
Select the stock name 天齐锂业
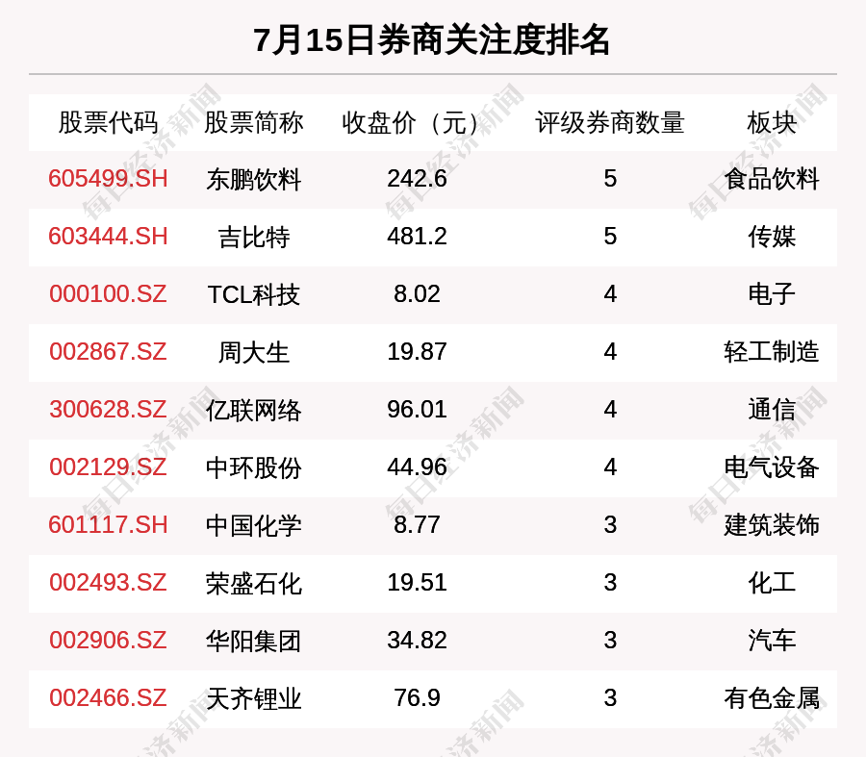(253, 698)
